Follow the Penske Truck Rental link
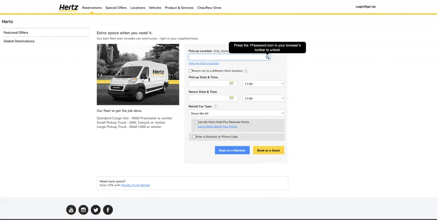 135,185
